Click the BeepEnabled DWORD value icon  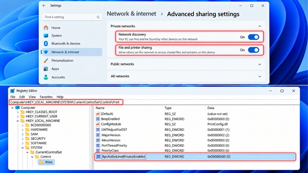coord(98,119)
